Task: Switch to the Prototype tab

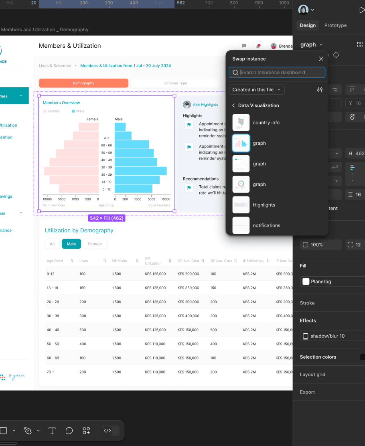Action: coord(335,25)
